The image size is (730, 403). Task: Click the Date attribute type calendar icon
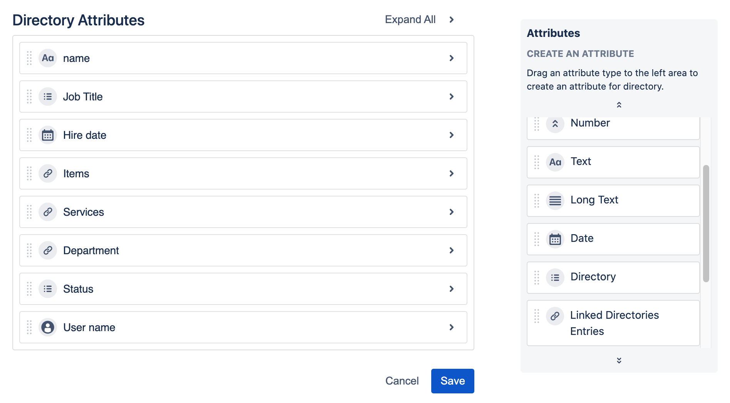click(555, 239)
